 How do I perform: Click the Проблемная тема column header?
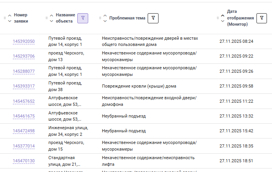click(127, 18)
